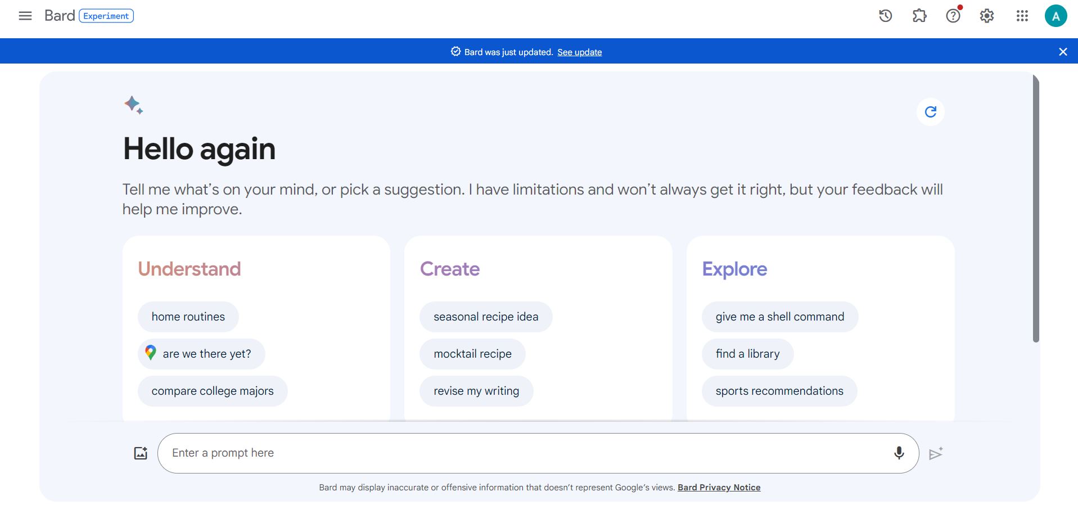Image resolution: width=1078 pixels, height=505 pixels.
Task: Click the 'Hello again' heading
Action: tap(199, 149)
